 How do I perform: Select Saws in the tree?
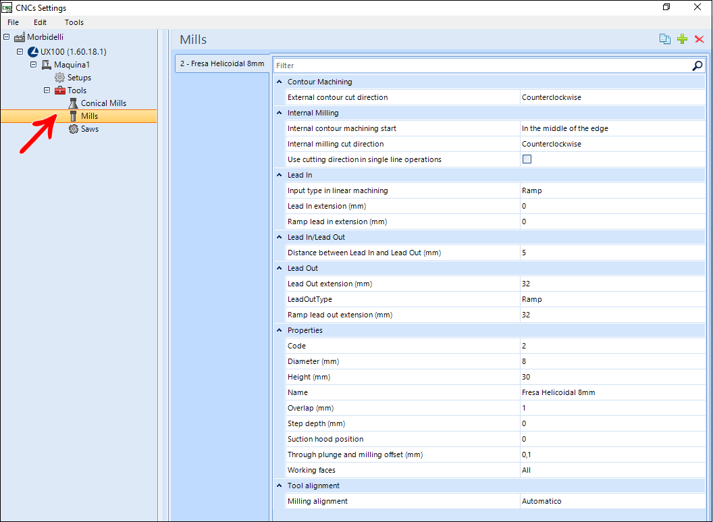click(x=90, y=129)
